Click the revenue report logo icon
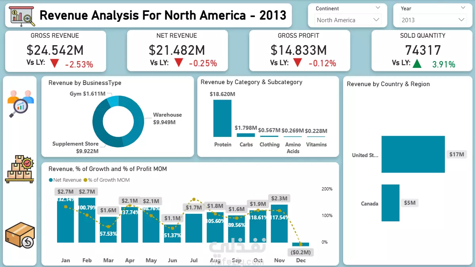475x267 pixels. 22,16
